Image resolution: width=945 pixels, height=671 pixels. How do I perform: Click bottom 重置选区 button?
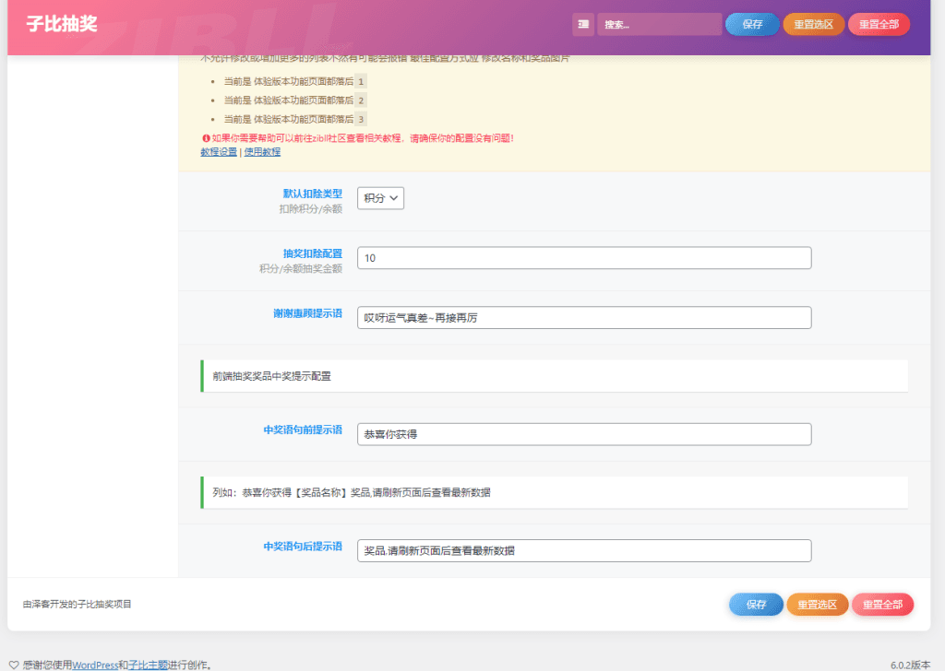pos(817,605)
